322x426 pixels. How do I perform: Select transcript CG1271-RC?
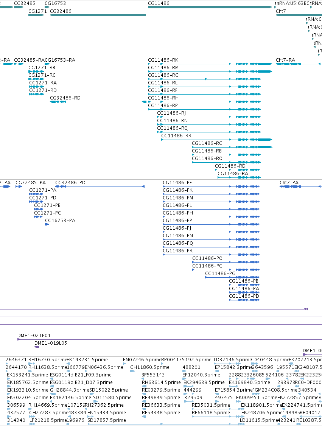[x=42, y=75]
